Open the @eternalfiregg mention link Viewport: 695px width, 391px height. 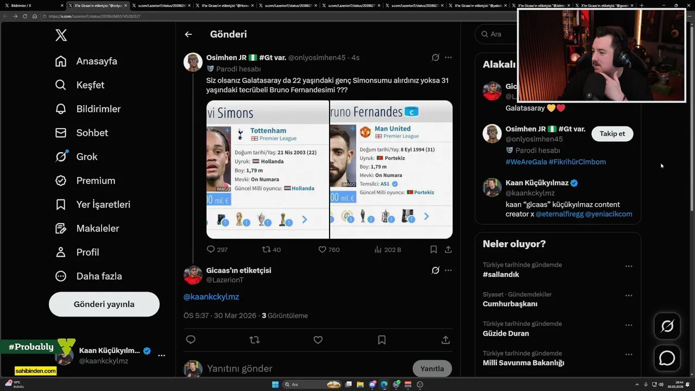(559, 214)
